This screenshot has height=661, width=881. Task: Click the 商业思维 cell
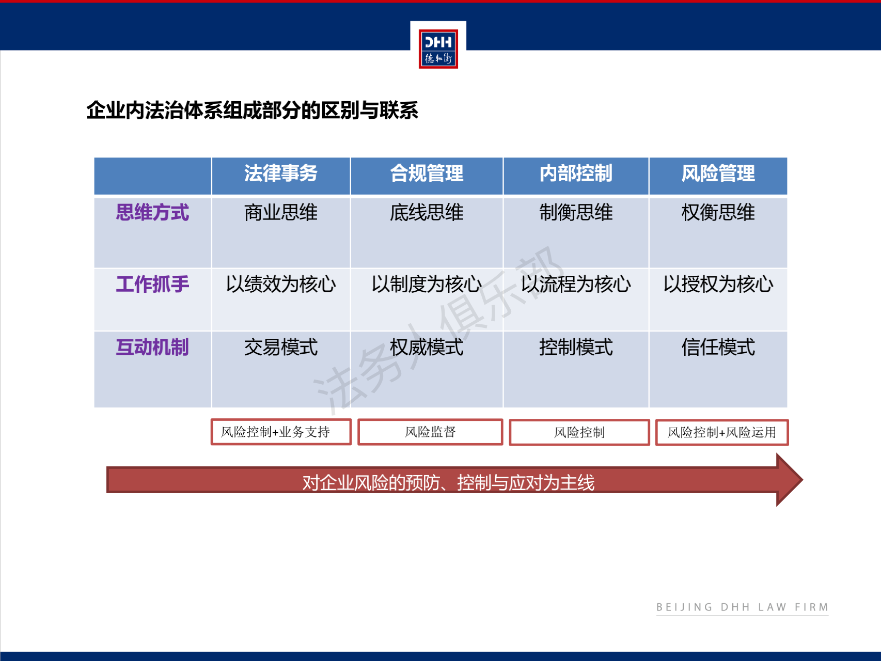coord(281,232)
